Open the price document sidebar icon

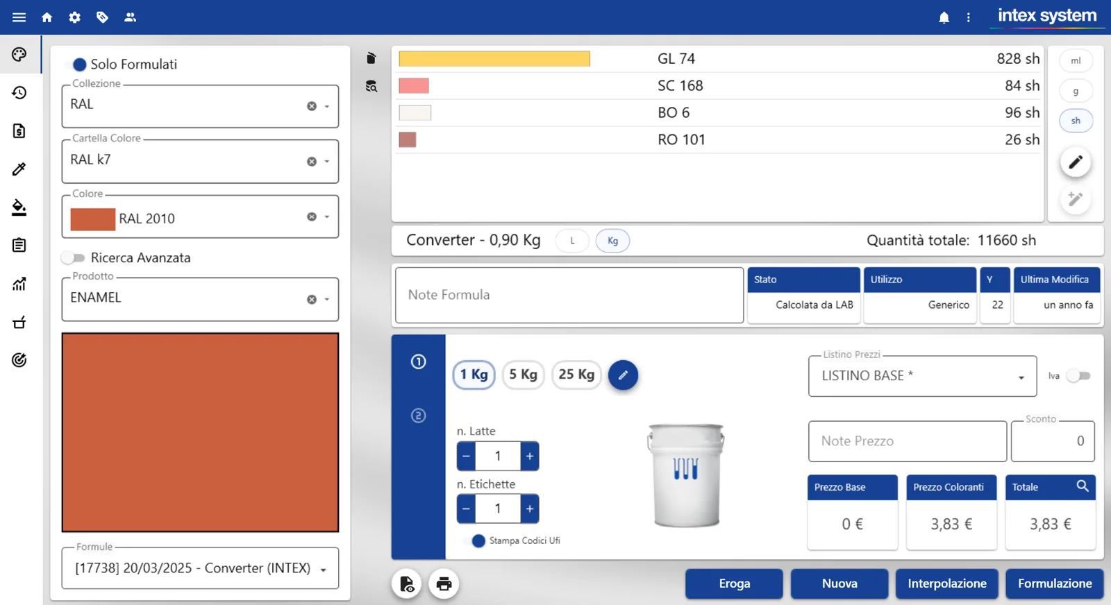[19, 130]
